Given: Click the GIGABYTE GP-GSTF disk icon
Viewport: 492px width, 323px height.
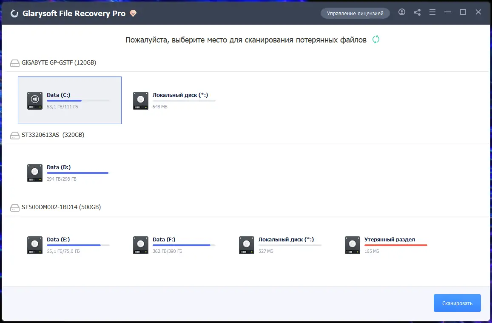Looking at the screenshot, I should 15,63.
